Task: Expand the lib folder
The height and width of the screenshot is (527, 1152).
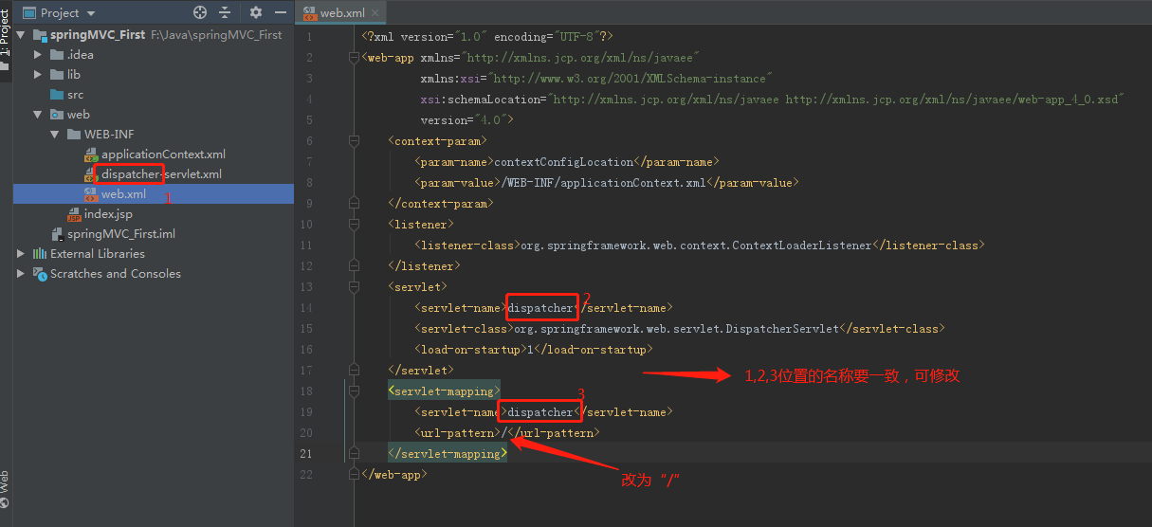Action: click(39, 74)
